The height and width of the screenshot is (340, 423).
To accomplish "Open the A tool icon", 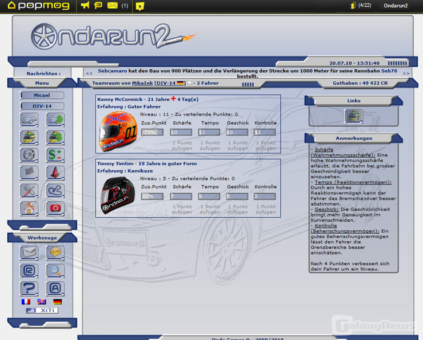I will pyautogui.click(x=55, y=288).
